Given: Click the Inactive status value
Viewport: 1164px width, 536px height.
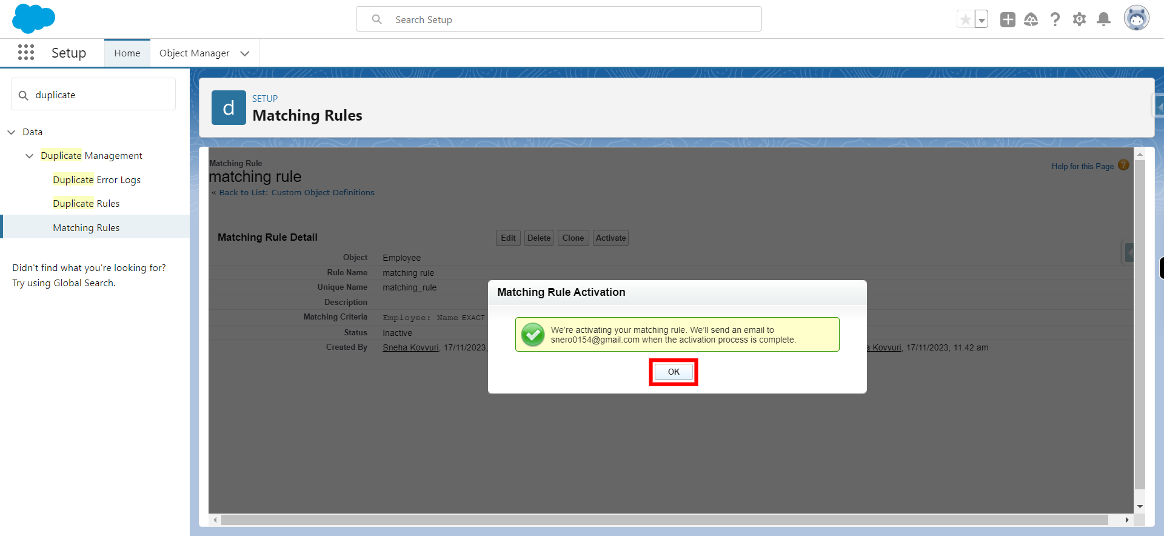Looking at the screenshot, I should 397,333.
